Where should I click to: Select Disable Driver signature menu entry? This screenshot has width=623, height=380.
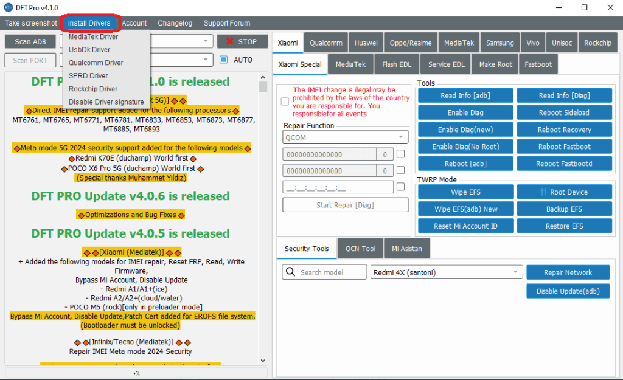pos(106,102)
